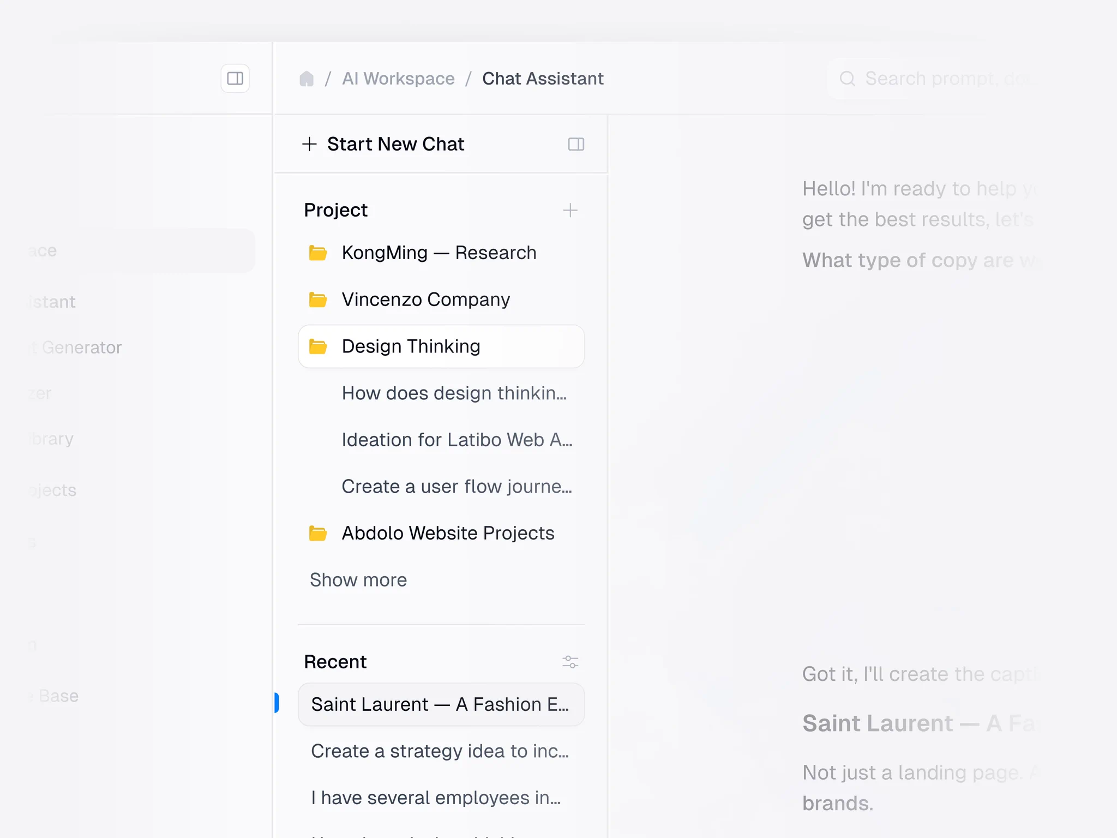Open Vincenzo Company project
The width and height of the screenshot is (1117, 838).
pos(441,300)
